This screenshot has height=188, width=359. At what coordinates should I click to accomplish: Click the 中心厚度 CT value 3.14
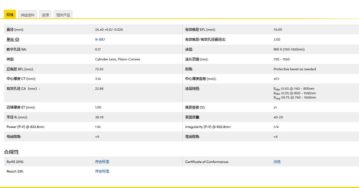pyautogui.click(x=98, y=79)
